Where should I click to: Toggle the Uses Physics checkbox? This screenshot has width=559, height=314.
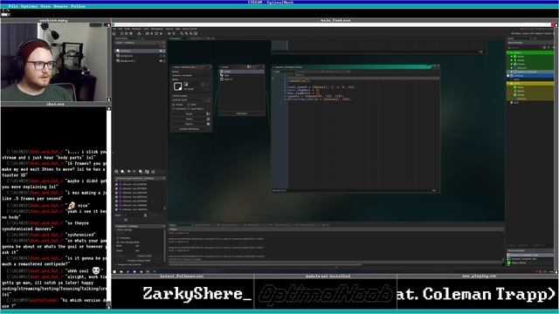coord(189,109)
